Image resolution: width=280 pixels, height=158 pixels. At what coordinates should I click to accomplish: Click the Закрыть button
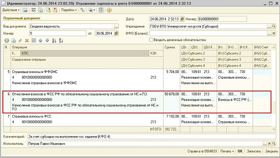click(x=271, y=151)
